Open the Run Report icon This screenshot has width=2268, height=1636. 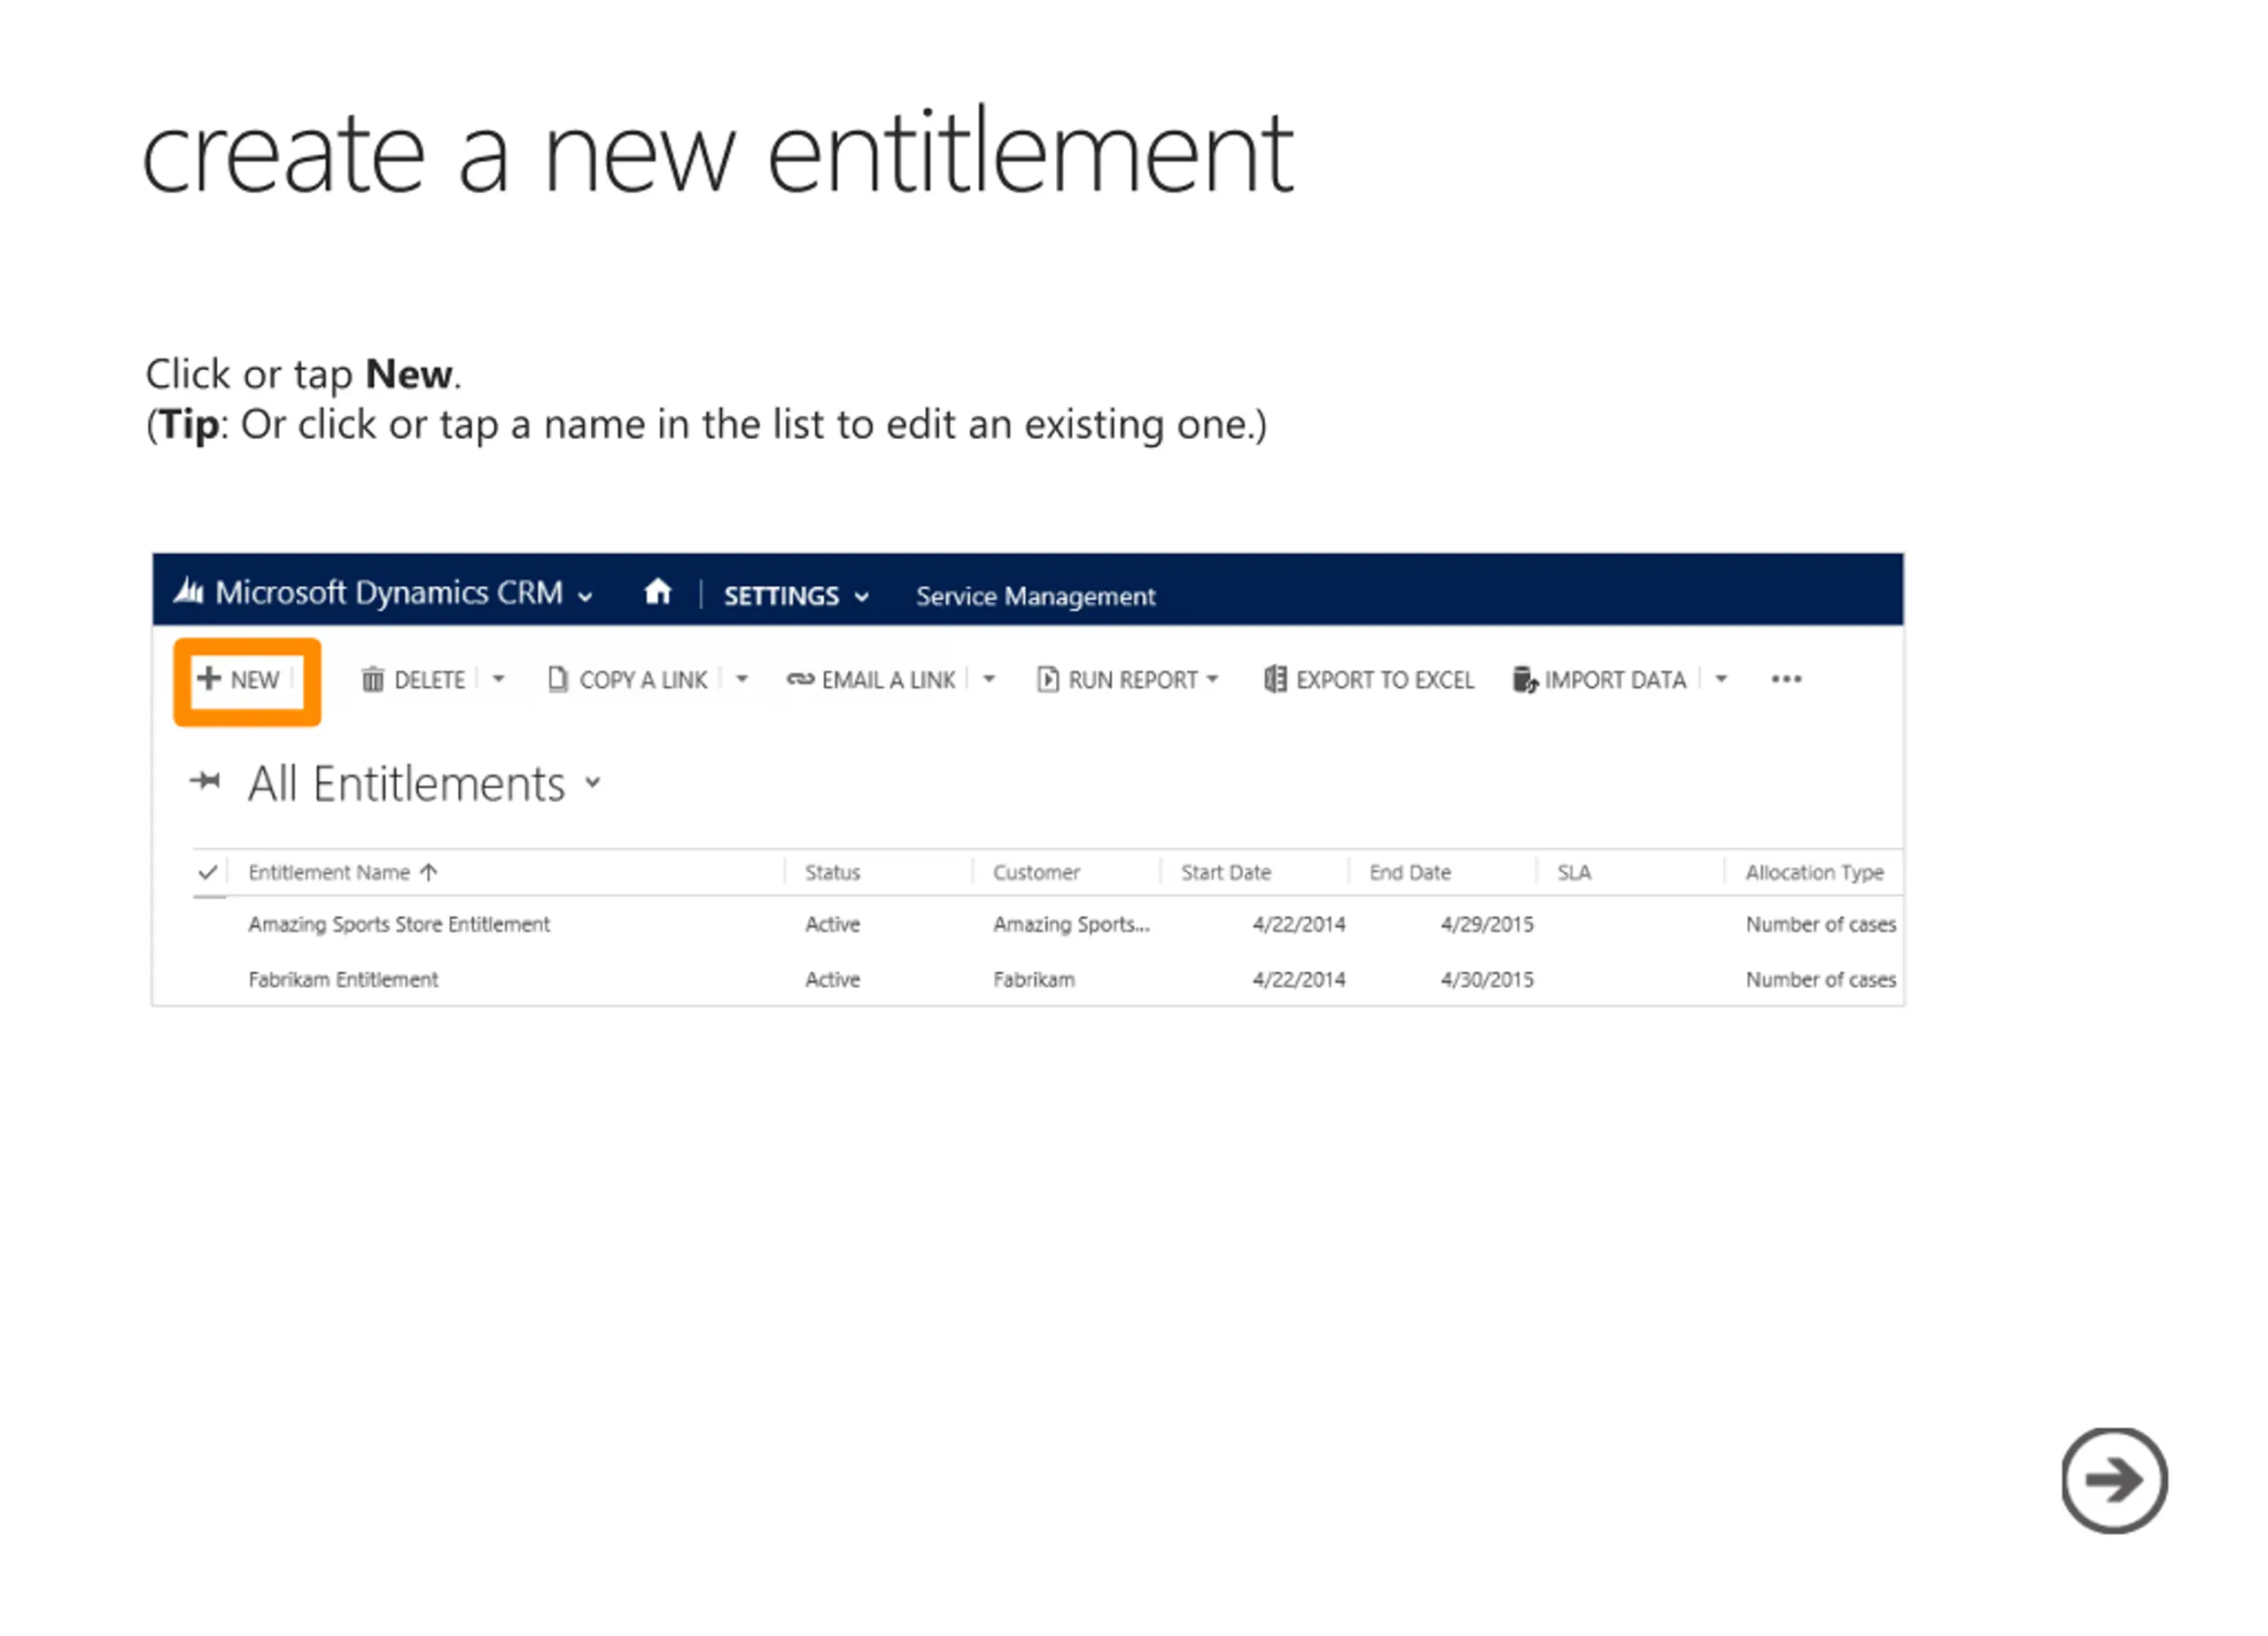pos(1047,680)
